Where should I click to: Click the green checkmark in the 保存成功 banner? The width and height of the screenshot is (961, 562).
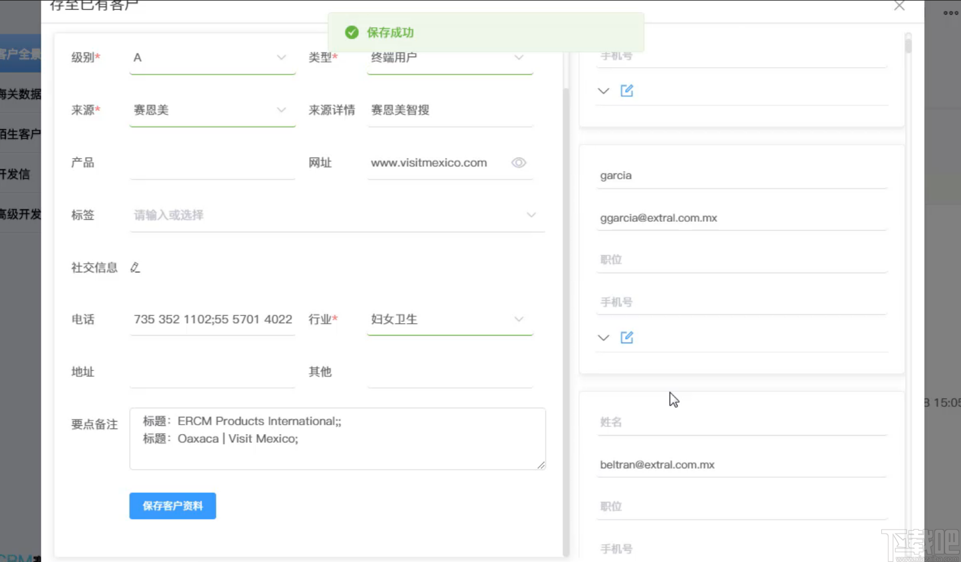(x=352, y=32)
